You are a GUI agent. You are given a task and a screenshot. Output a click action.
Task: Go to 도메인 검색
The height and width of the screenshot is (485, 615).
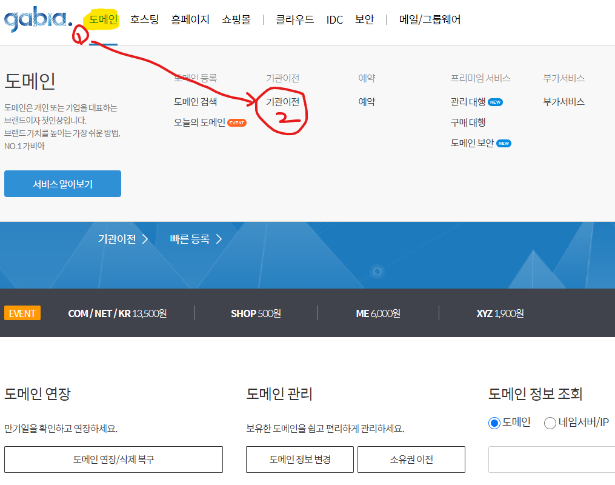pos(195,102)
